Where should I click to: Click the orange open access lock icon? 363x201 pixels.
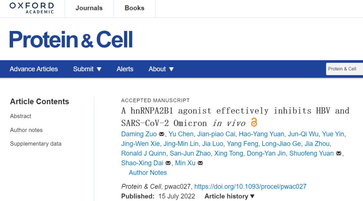[x=254, y=122]
